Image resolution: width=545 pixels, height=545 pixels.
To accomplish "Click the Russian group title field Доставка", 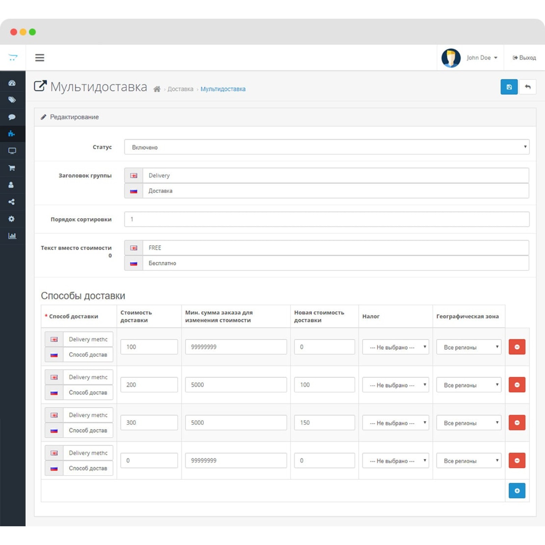I will [336, 191].
